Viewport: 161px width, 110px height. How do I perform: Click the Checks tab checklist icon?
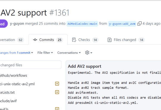click(x=74, y=40)
